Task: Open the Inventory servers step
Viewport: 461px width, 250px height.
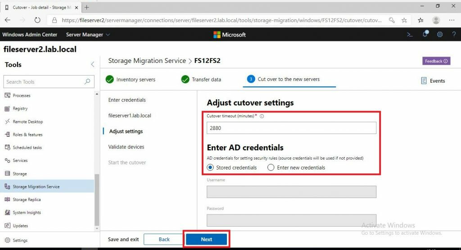Action: click(131, 79)
